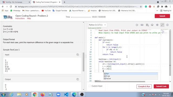Open Firefox from the taskbar
The height and width of the screenshot is (97, 173).
[42, 95]
